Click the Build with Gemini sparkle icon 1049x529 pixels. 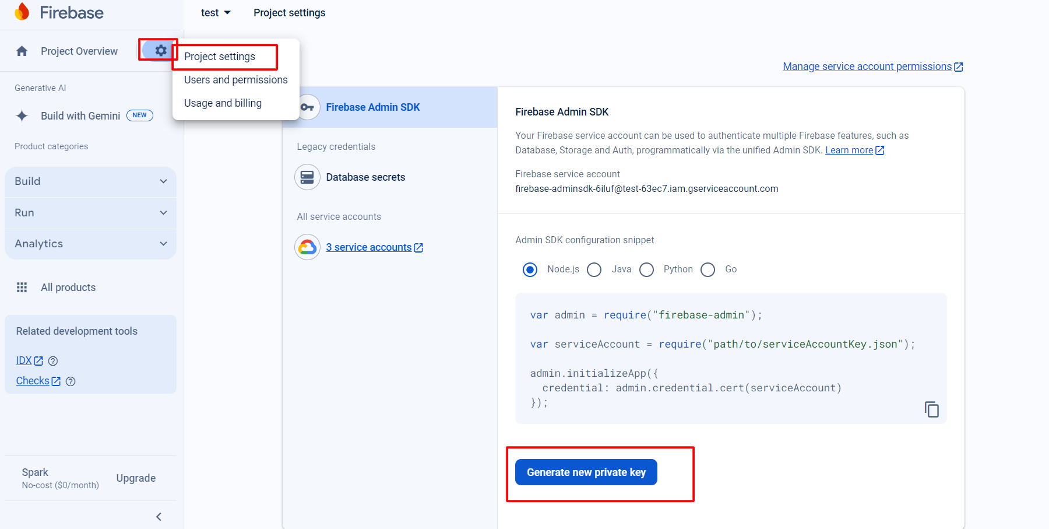tap(22, 116)
